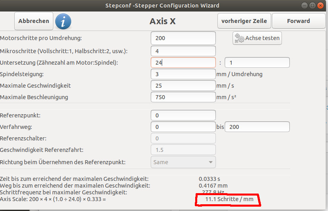
Task: Select the Untersetzung spindle ratio field
Action: (257, 63)
